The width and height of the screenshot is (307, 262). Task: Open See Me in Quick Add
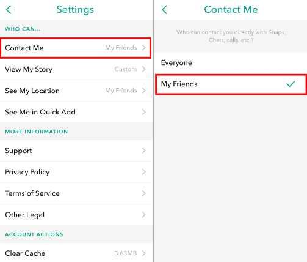click(x=76, y=112)
